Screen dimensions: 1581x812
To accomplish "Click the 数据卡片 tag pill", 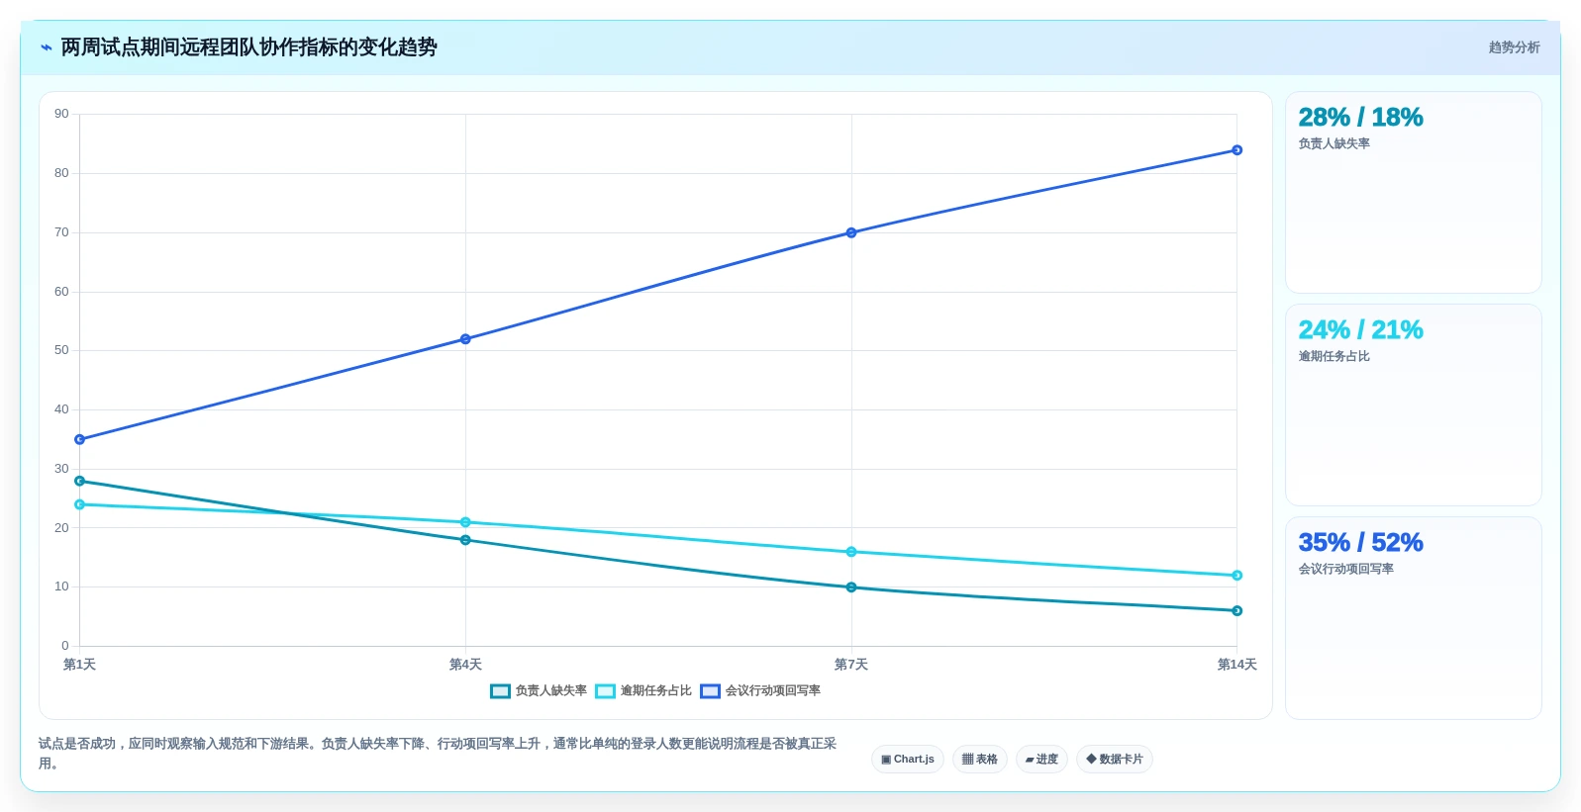I will (x=1115, y=760).
